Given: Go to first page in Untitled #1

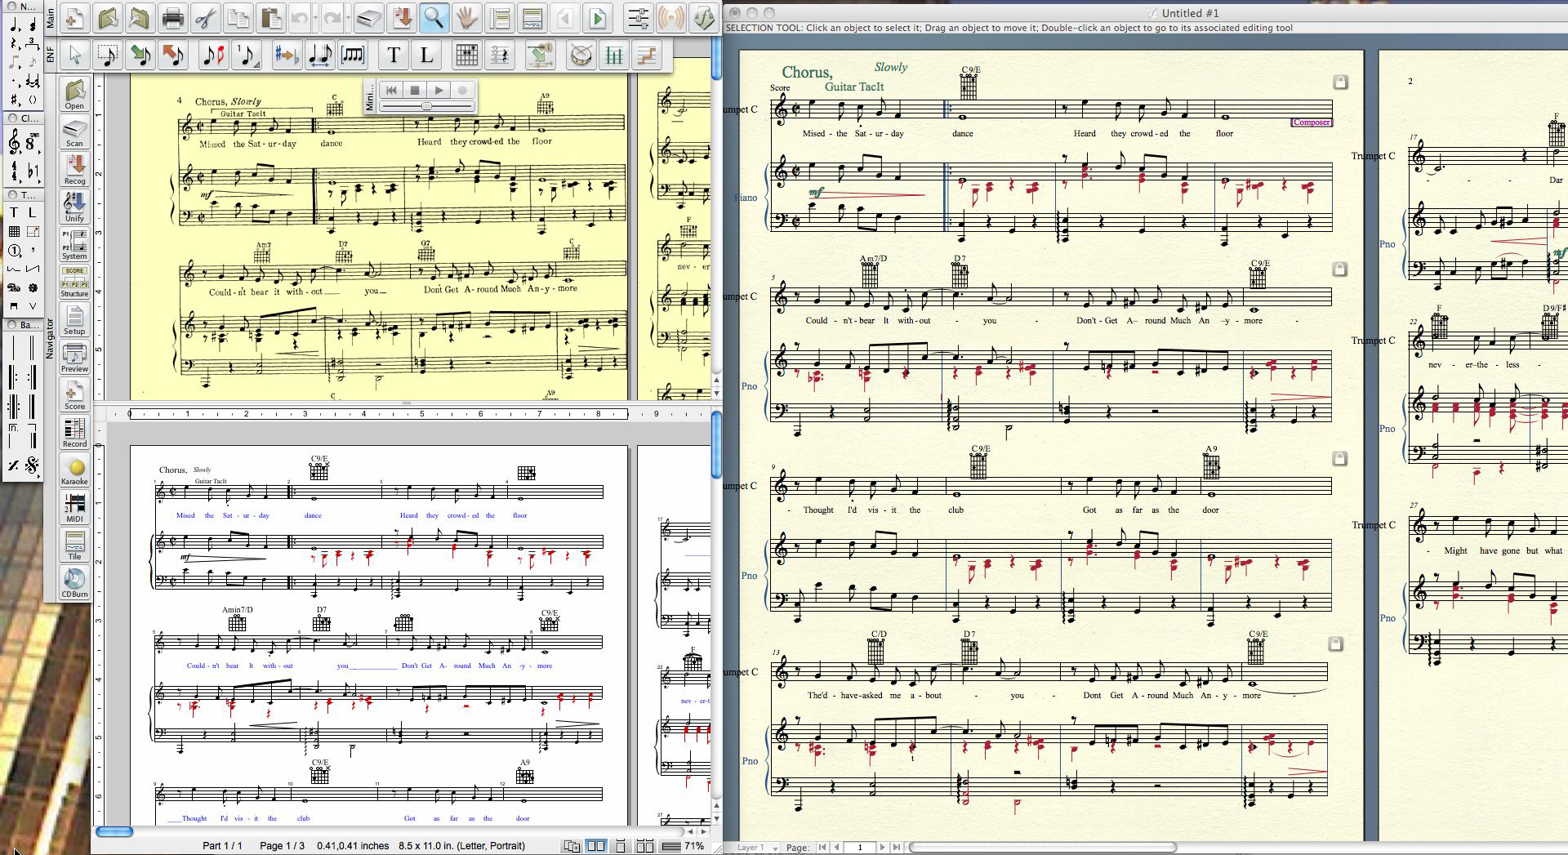Looking at the screenshot, I should tap(822, 848).
